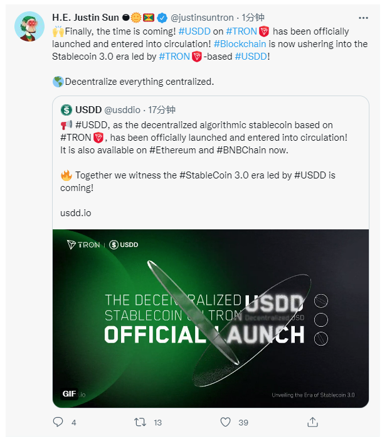Open the tweet's three-dot more menu
Screen dimensions: 387x443
click(x=364, y=18)
